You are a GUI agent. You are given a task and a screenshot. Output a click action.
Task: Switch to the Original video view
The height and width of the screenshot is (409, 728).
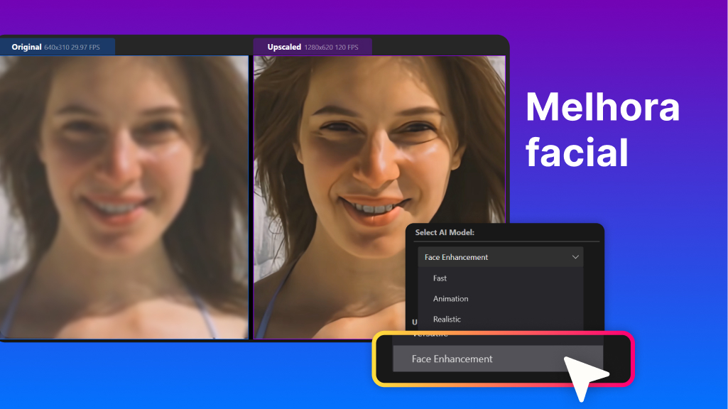point(57,46)
